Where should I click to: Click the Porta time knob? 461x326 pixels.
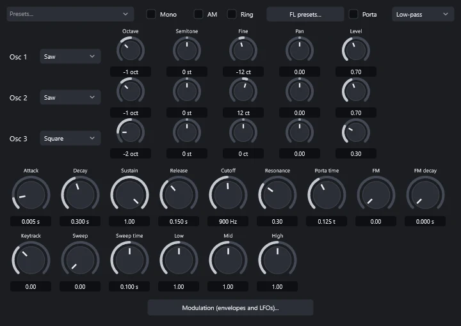[x=327, y=195]
